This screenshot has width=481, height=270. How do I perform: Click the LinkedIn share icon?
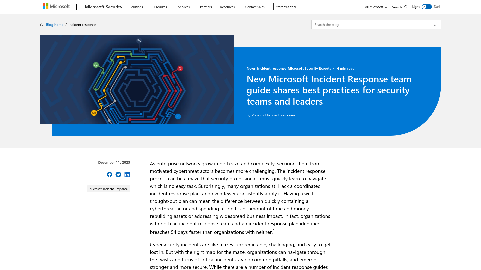coord(127,174)
